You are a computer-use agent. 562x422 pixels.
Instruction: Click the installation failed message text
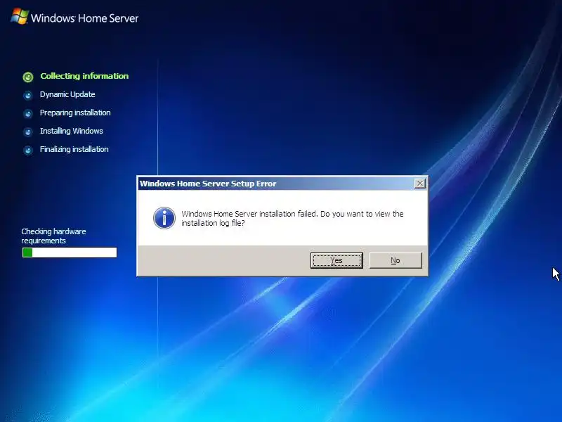coord(292,218)
